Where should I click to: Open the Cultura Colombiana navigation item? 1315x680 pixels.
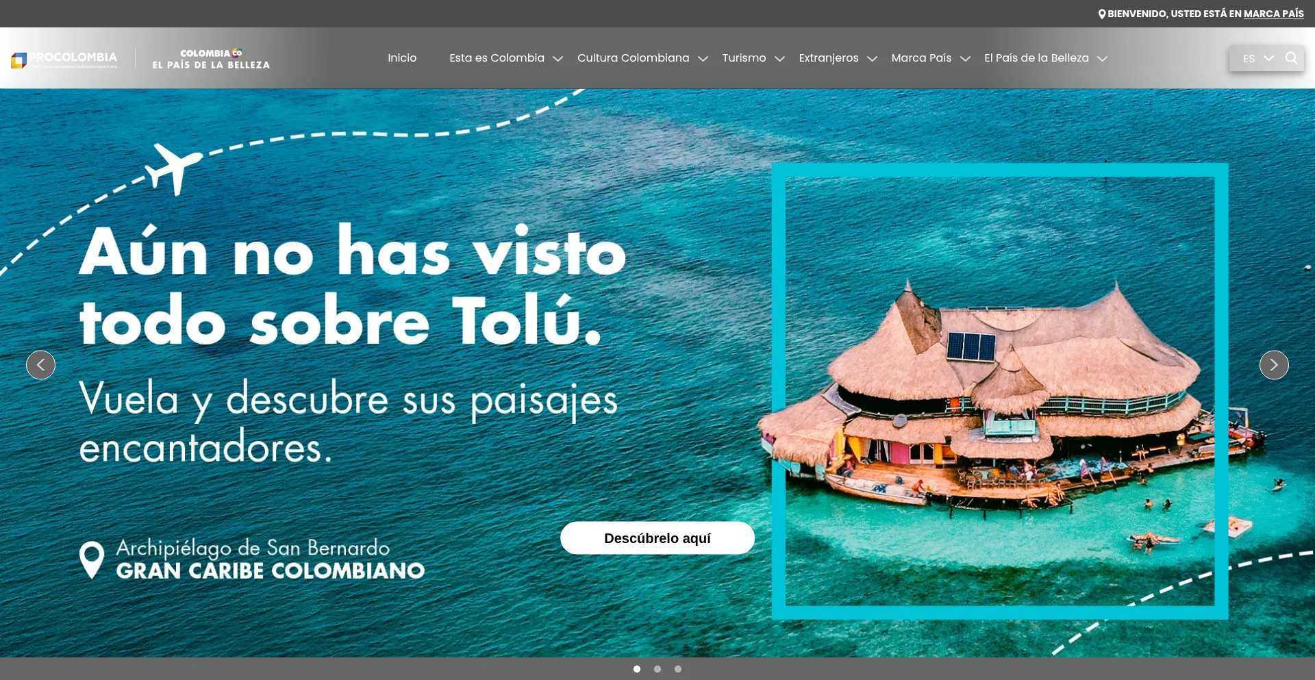633,58
